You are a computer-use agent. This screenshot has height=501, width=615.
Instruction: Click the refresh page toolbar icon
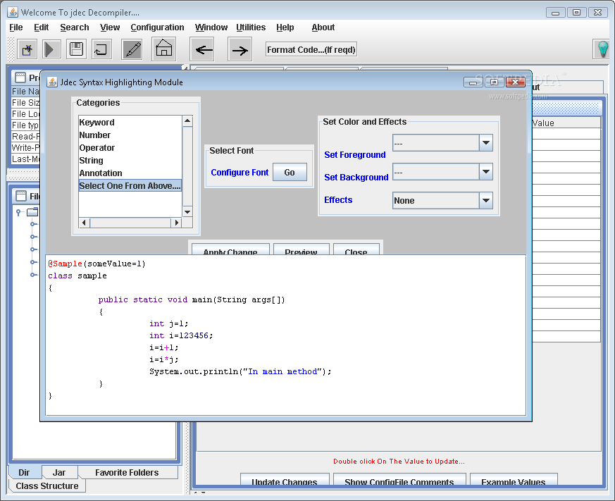[x=101, y=49]
